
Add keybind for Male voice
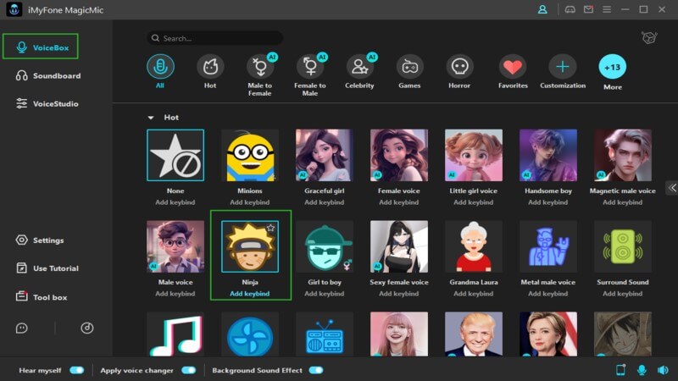(x=175, y=294)
